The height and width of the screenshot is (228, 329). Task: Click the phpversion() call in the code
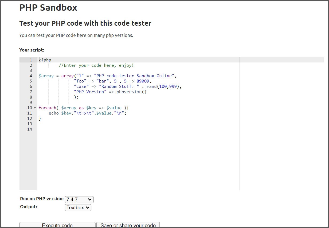point(131,92)
